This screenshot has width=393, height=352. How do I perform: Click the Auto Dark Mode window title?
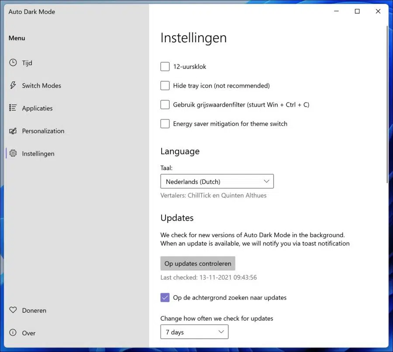click(x=32, y=12)
